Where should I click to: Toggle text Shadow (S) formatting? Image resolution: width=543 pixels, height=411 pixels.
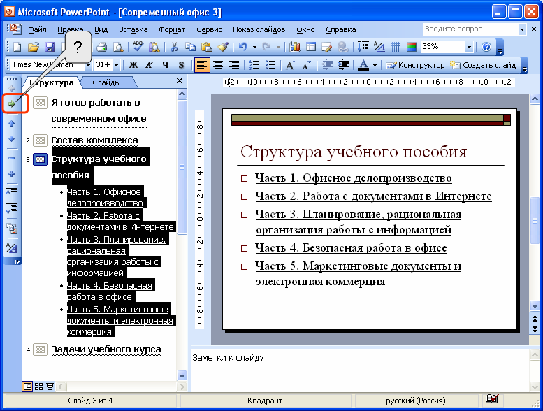point(181,65)
